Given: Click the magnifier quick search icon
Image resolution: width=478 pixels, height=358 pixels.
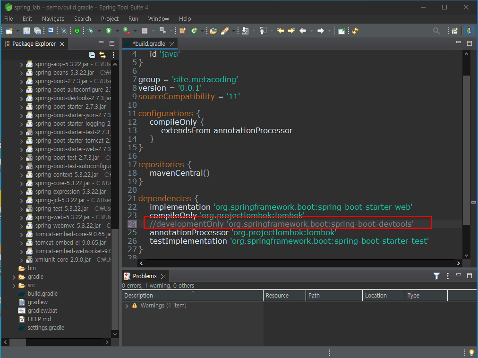Looking at the screenshot, I should click(x=436, y=31).
